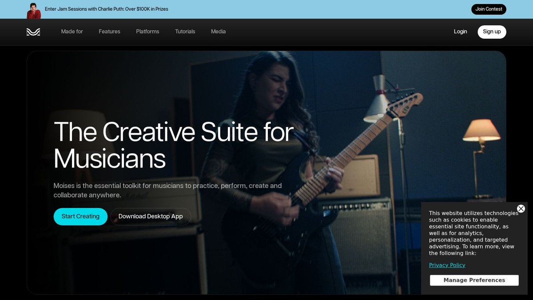Select Tutorials in the navigation bar
The image size is (533, 300).
tap(185, 32)
